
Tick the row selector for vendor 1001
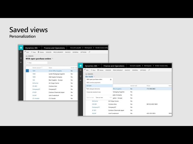click(x=27, y=71)
